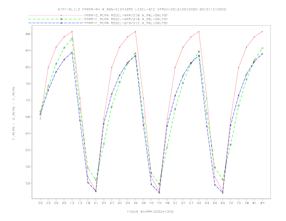Click the x-axis tick label 75
The width and height of the screenshot is (286, 221).
[239, 203]
